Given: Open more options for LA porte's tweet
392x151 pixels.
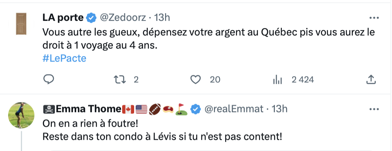Looking at the screenshot, I should click(374, 18).
